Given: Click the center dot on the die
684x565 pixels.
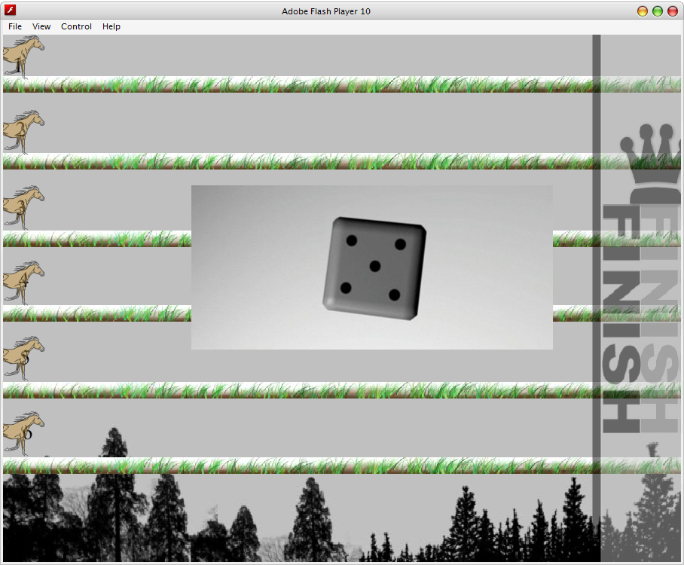Looking at the screenshot, I should (374, 267).
